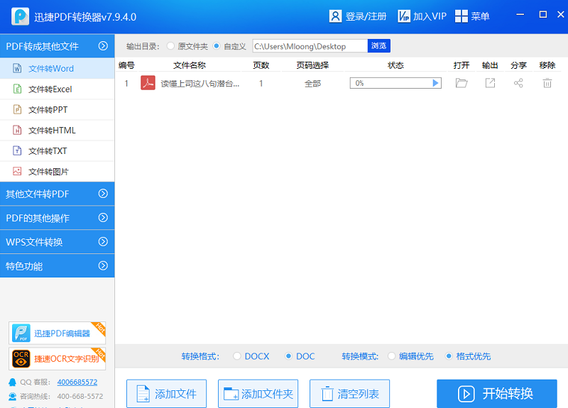Click the export (输出) icon in file row
Image resolution: width=568 pixels, height=408 pixels.
pyautogui.click(x=490, y=83)
